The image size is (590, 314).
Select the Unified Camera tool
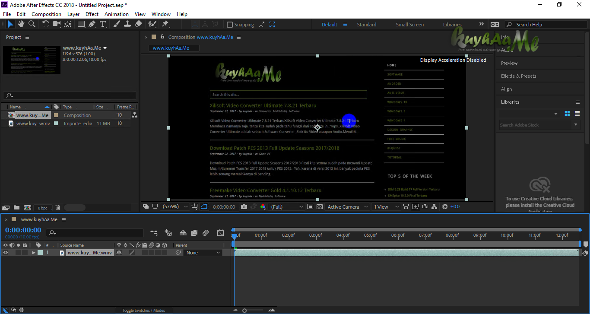(x=57, y=24)
